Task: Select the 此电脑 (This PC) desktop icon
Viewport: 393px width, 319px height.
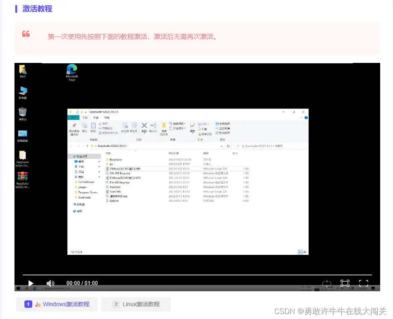Action: tap(23, 93)
